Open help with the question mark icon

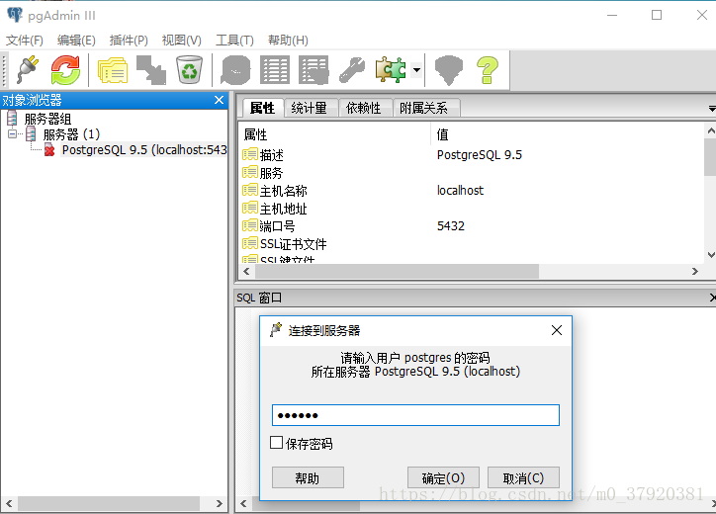pos(488,70)
